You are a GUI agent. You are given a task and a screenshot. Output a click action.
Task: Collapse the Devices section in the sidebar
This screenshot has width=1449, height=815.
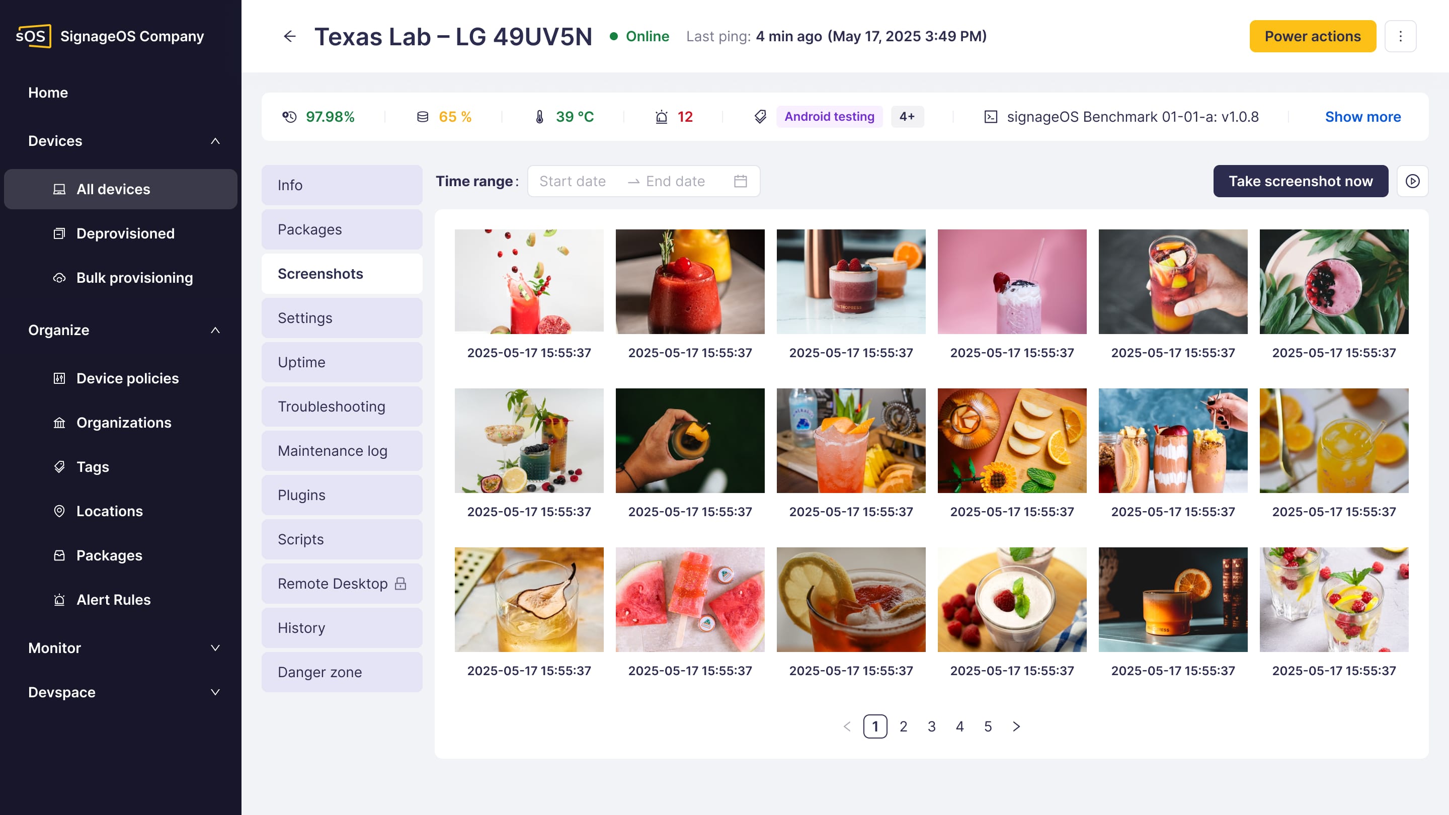pyautogui.click(x=215, y=141)
